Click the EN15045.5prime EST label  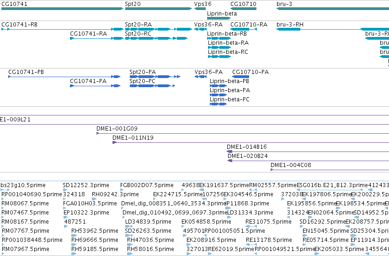pos(326,231)
